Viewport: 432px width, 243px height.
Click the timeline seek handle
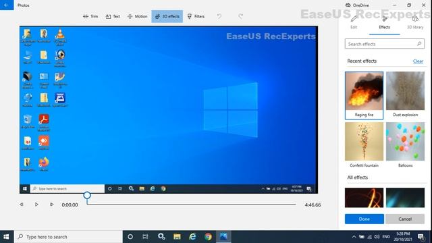(87, 195)
